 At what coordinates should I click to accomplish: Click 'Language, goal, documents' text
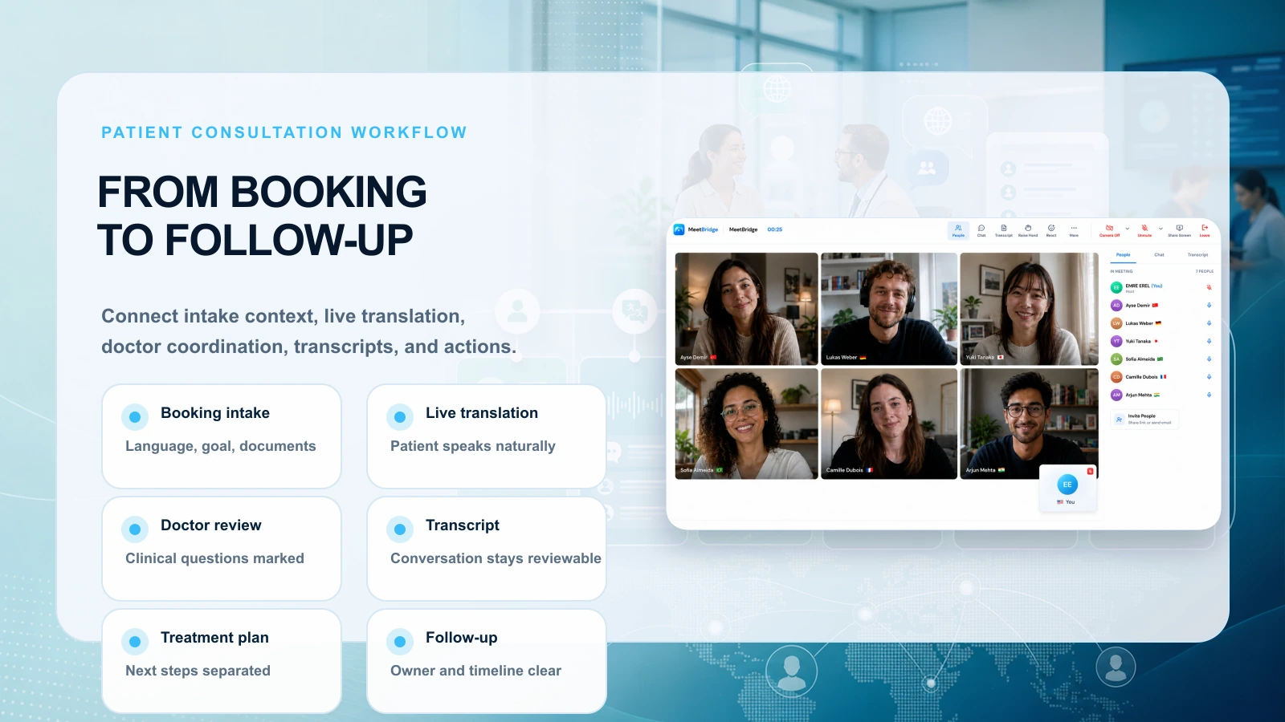tap(221, 446)
